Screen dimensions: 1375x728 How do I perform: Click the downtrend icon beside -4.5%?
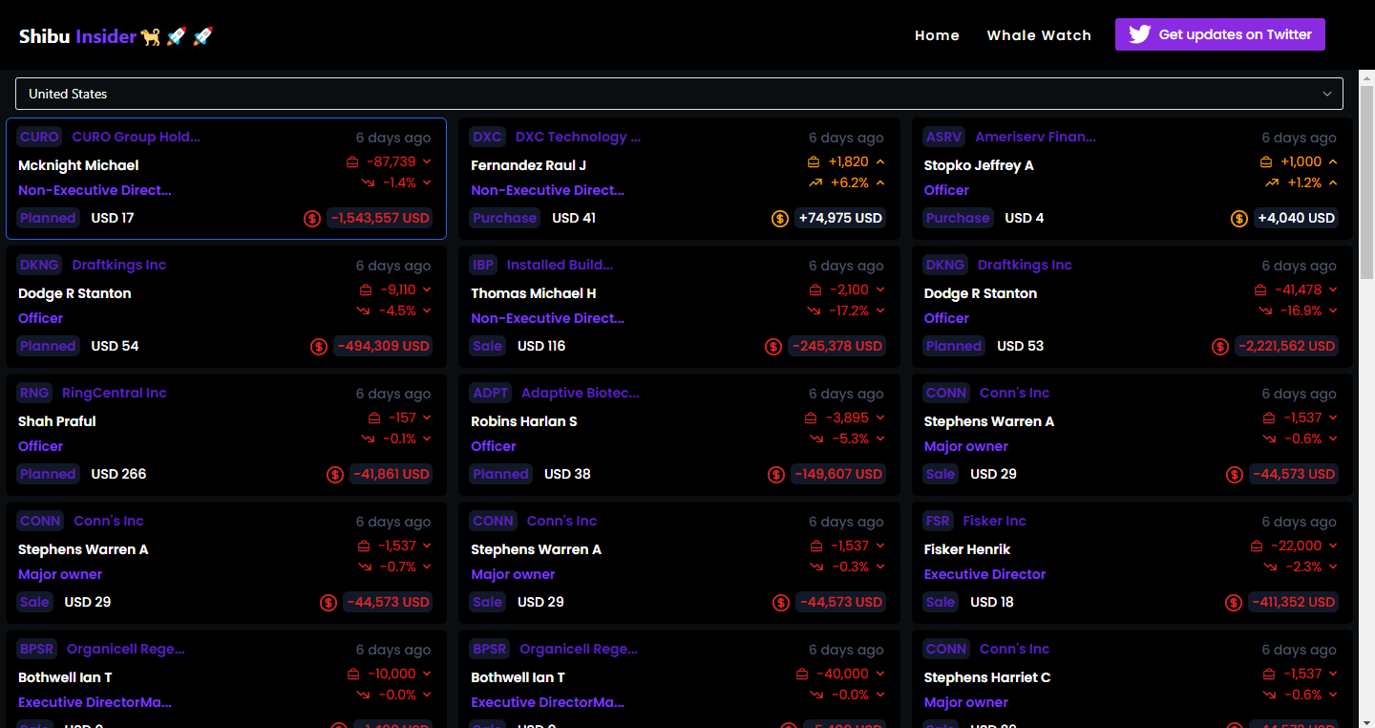tap(364, 310)
